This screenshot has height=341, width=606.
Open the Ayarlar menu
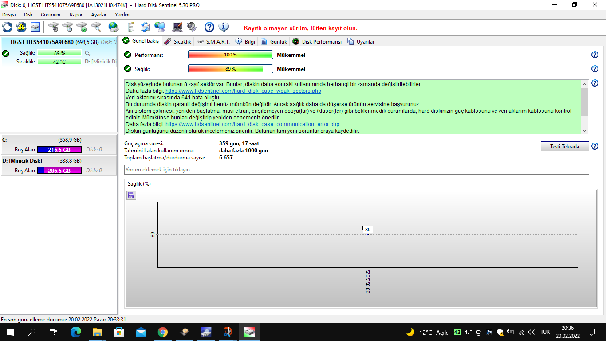tap(99, 15)
